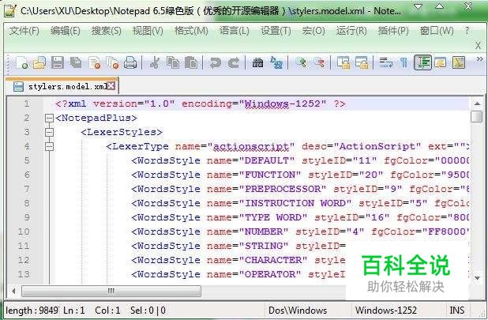Close the stylers.model.xml tab via its X

click(x=111, y=85)
